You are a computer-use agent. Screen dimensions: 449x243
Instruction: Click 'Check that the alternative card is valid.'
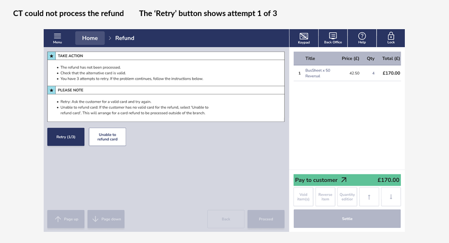93,73
